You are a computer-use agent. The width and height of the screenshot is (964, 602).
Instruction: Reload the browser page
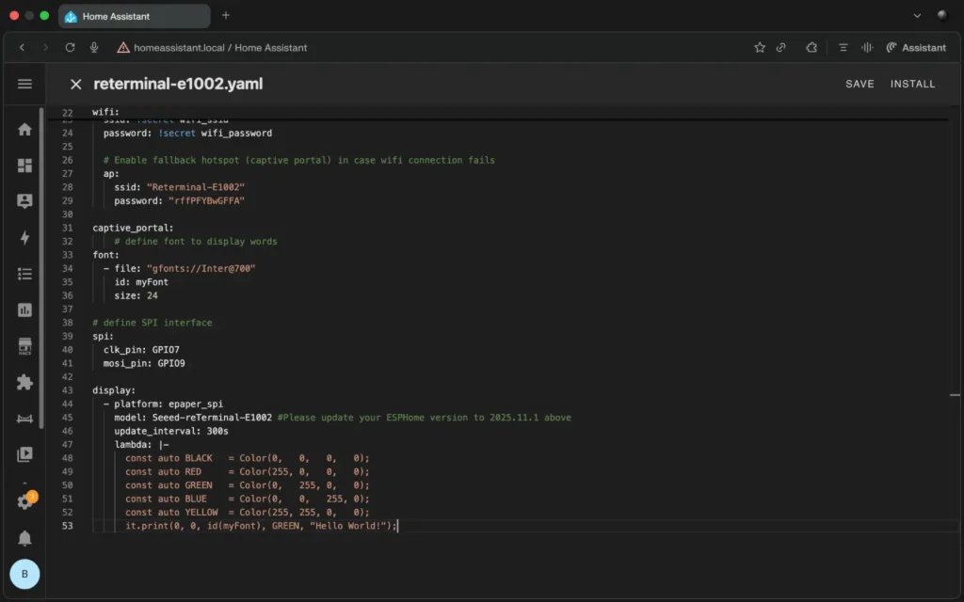pos(70,47)
